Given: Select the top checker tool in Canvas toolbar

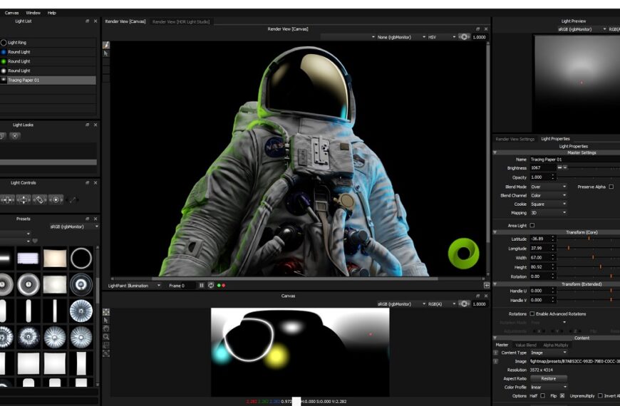Looking at the screenshot, I should pyautogui.click(x=106, y=312).
